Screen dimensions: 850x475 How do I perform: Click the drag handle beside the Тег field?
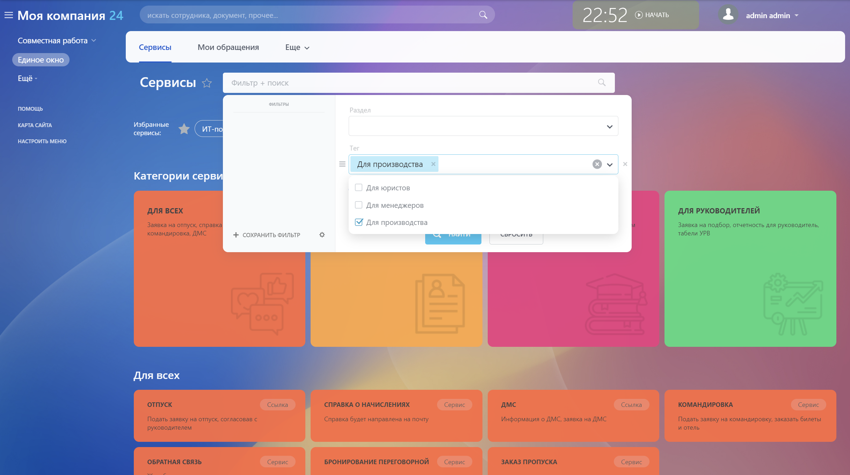click(342, 164)
